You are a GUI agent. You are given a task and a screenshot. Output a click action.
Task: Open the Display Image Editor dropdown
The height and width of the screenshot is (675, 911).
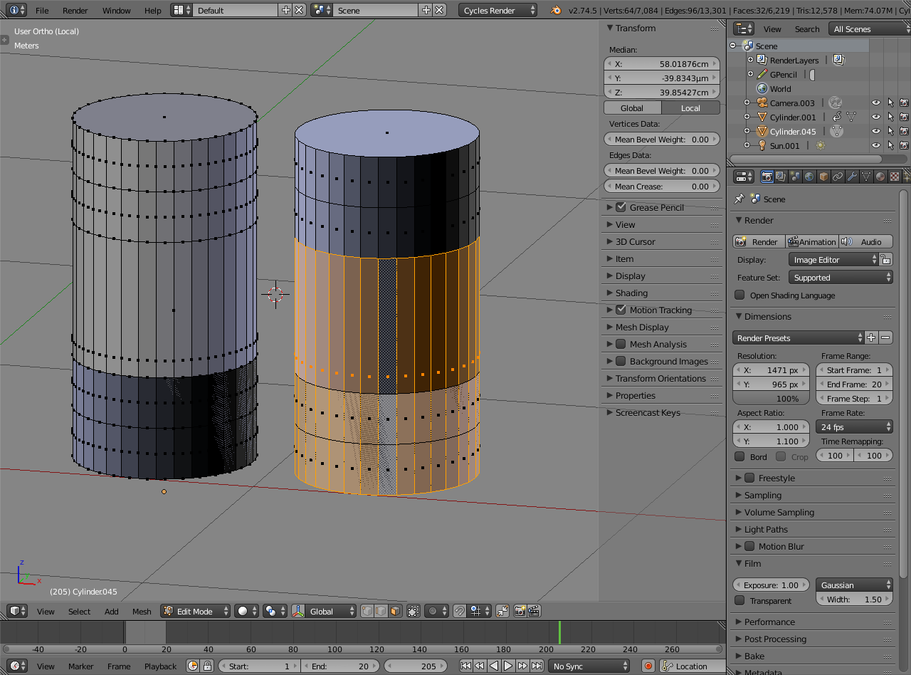(833, 260)
